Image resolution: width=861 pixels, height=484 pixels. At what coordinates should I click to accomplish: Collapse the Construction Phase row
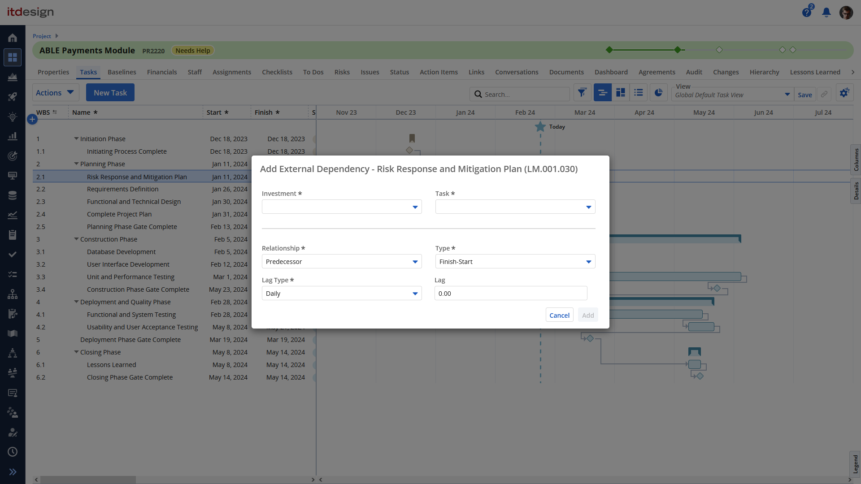(x=76, y=239)
